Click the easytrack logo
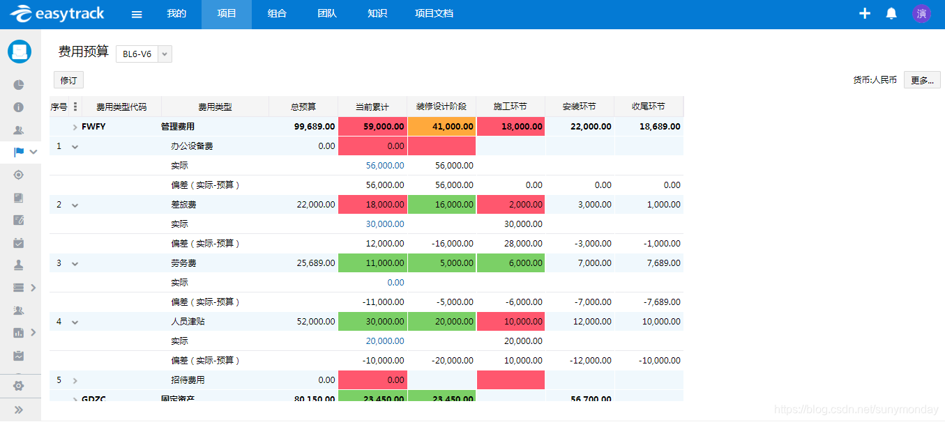 57,13
